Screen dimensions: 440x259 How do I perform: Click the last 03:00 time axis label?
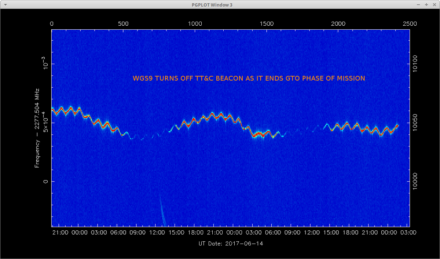[x=408, y=233]
